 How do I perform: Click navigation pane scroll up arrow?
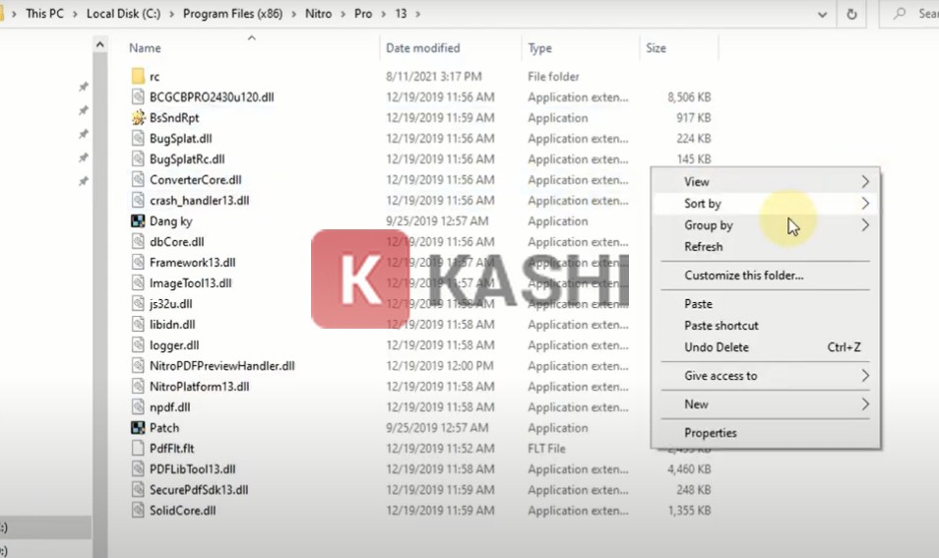[x=100, y=45]
